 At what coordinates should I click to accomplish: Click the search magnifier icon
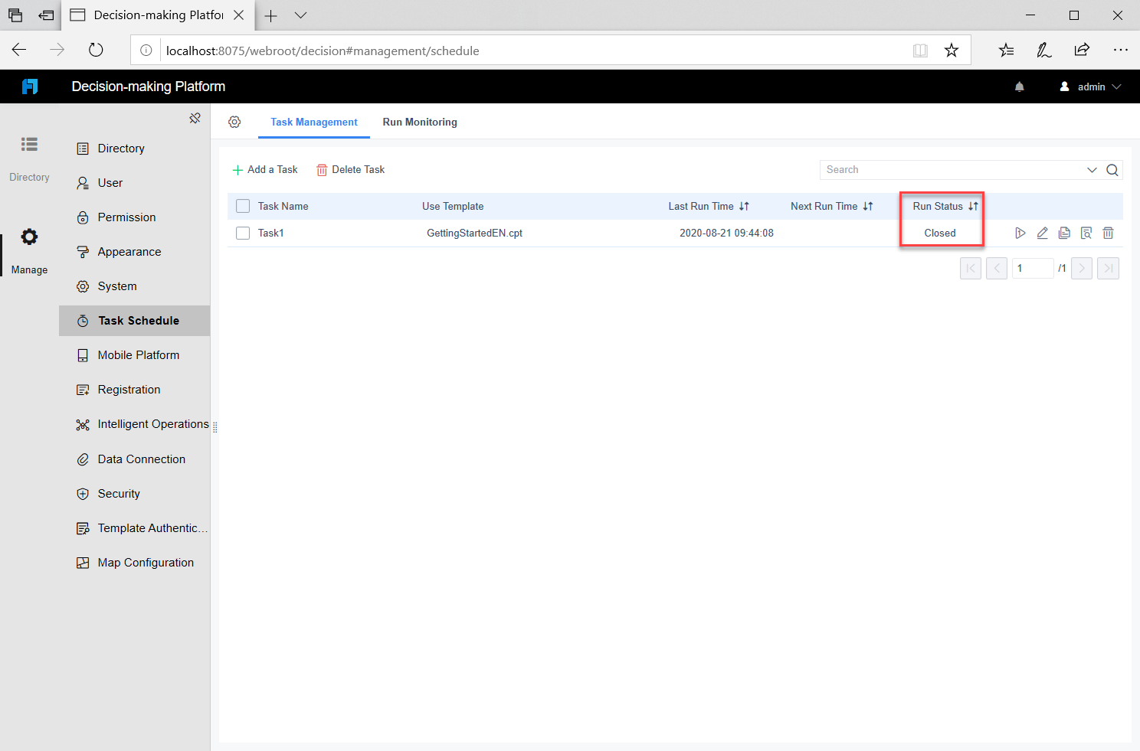1112,170
